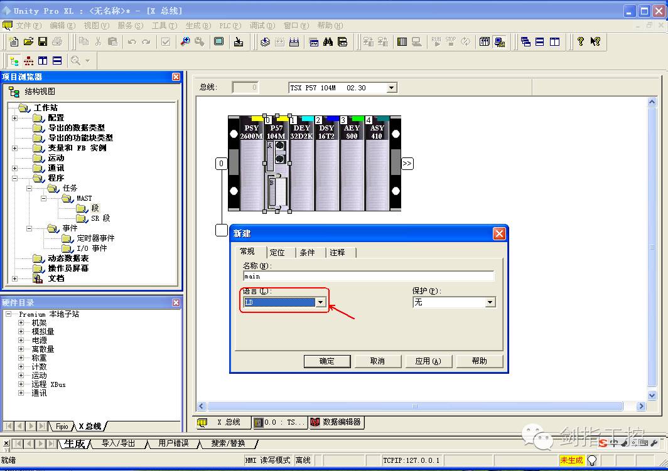This screenshot has height=471, width=668.
Task: Save the project with the floppy icon
Action: click(43, 41)
